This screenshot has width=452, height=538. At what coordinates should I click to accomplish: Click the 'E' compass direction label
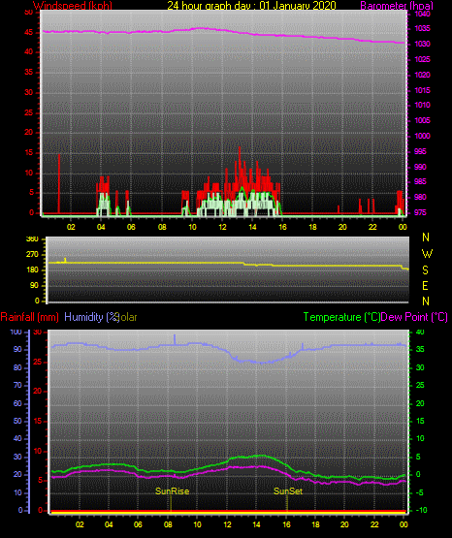pos(425,285)
